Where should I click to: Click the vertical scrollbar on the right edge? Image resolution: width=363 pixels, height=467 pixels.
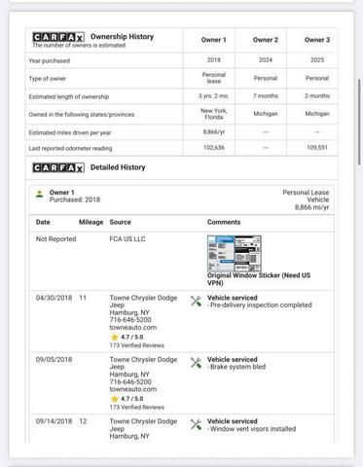pyautogui.click(x=360, y=123)
